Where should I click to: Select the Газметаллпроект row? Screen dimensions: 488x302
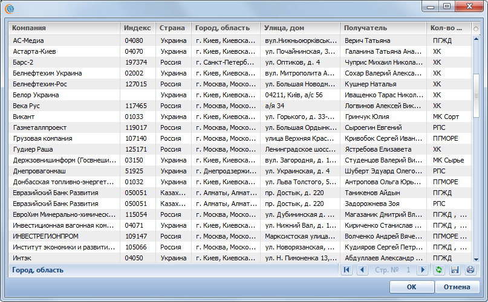coord(239,127)
